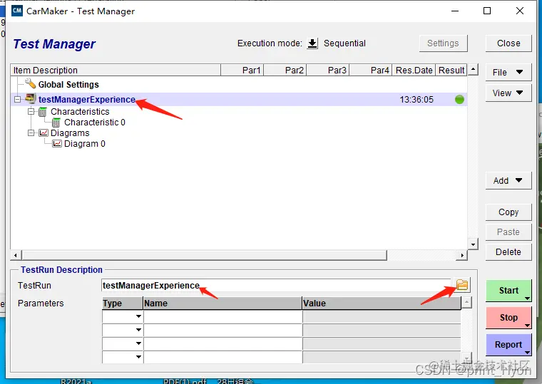
Task: Click the Res.Date column header
Action: pyautogui.click(x=414, y=70)
